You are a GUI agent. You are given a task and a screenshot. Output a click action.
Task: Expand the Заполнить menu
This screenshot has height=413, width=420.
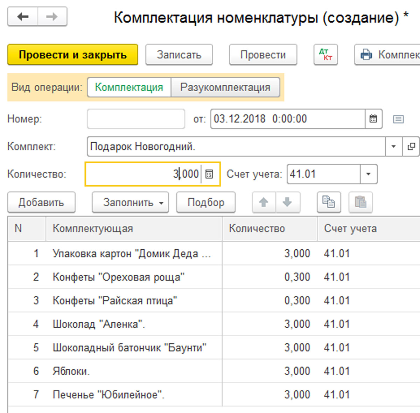130,202
